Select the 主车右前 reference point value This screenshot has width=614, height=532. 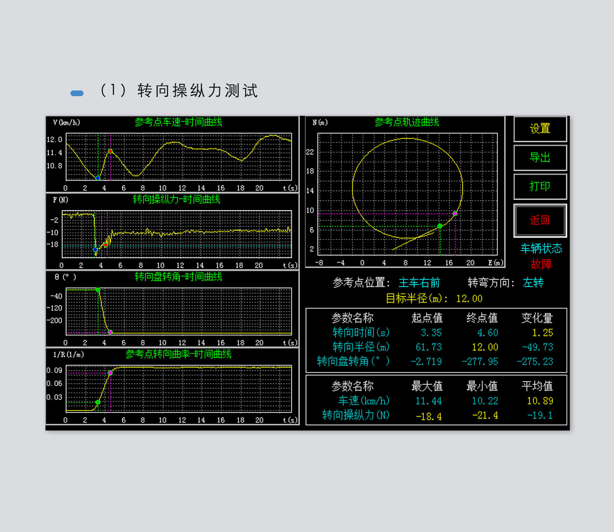tap(419, 283)
